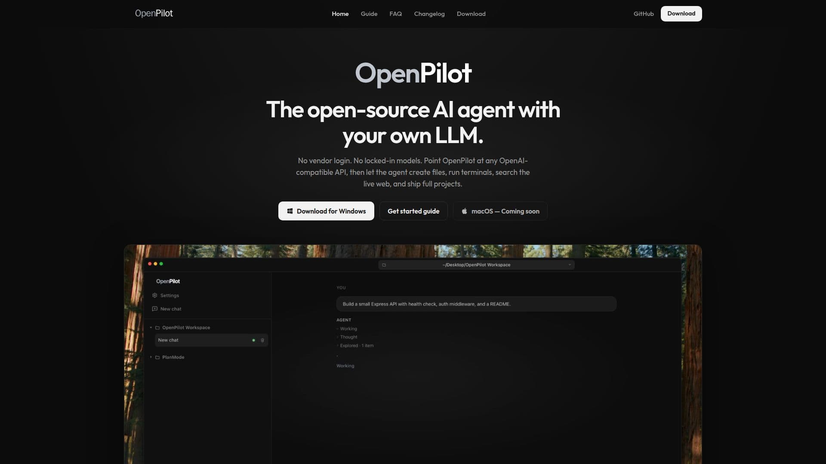Go to the FAQ page
Viewport: 826px width, 464px height.
395,14
